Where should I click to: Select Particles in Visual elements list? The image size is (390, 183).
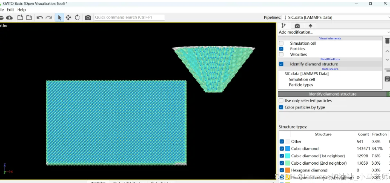click(298, 49)
